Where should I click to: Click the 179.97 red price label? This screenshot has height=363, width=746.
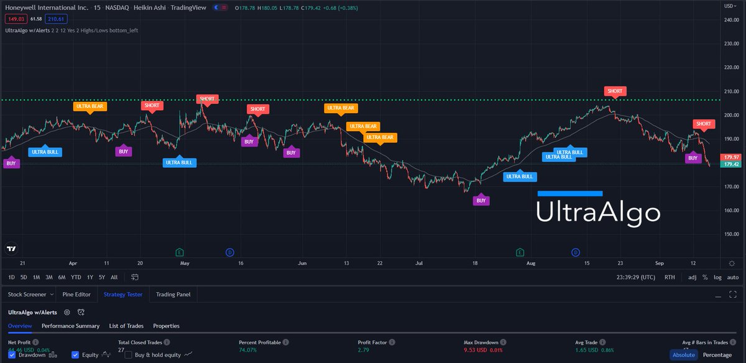(x=731, y=157)
